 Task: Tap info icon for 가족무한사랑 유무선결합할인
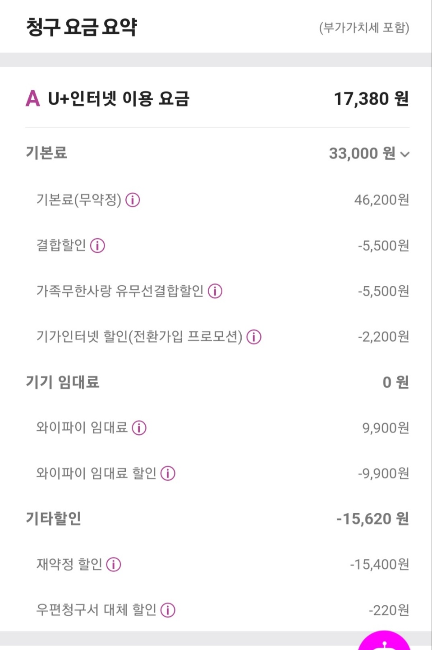215,291
